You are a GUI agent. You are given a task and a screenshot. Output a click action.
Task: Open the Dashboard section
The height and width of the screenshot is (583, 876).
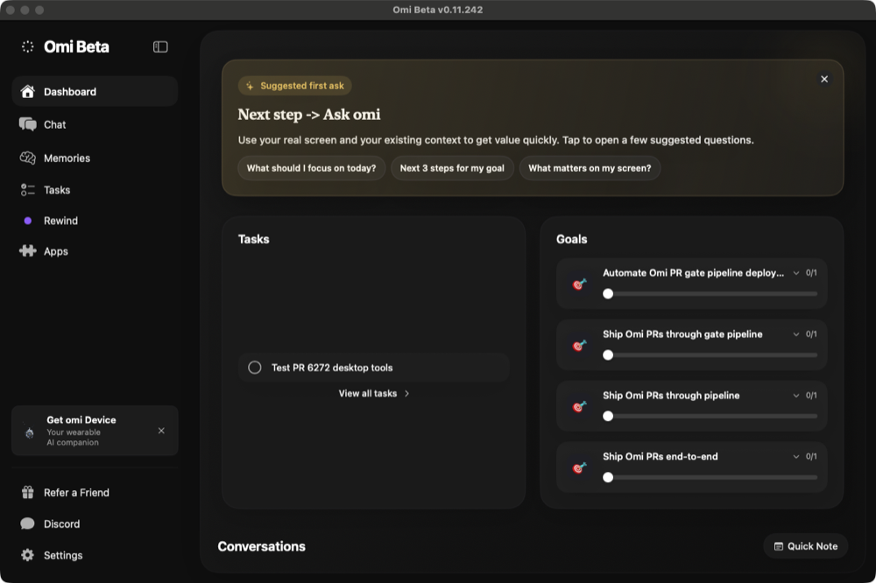point(95,92)
